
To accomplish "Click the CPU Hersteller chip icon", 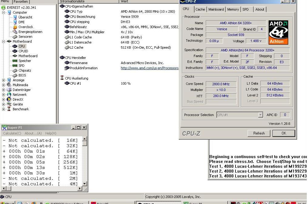I will pos(62,57).
